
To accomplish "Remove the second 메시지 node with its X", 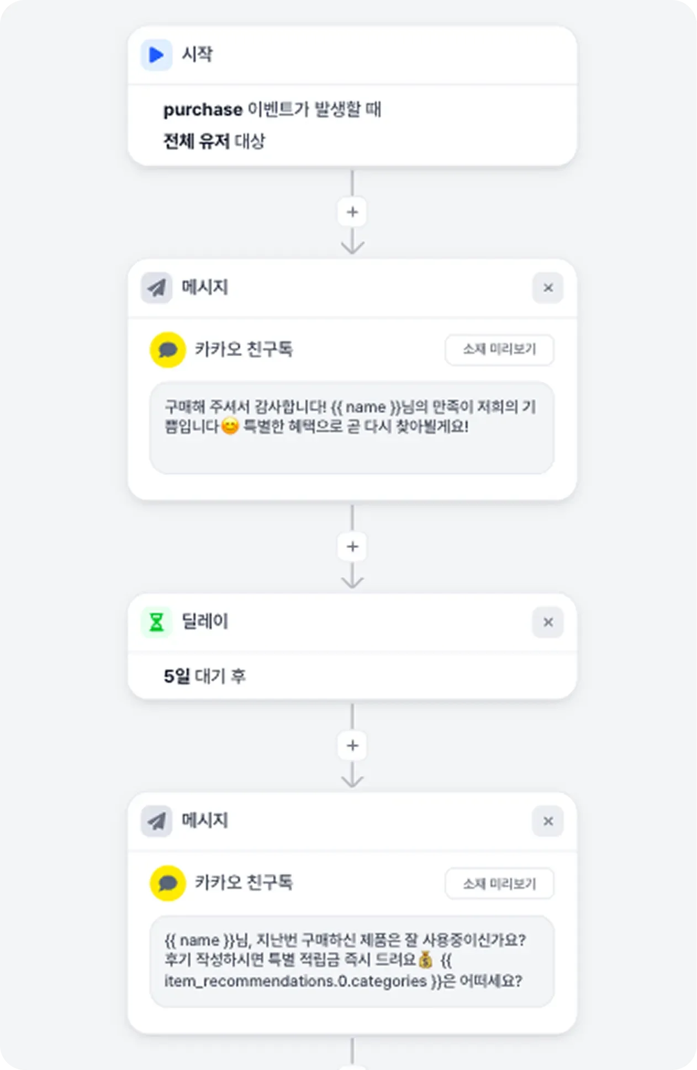I will tap(548, 821).
